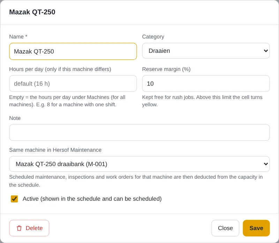Image resolution: width=279 pixels, height=243 pixels.
Task: Click the 'Reserve margin (%)' label
Action: [x=166, y=69]
